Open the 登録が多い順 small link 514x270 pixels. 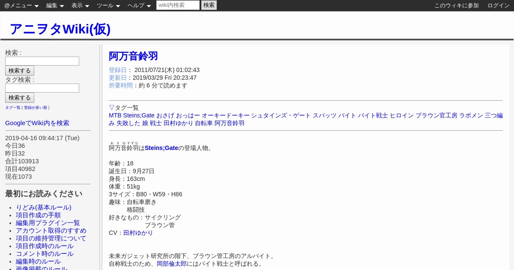click(x=36, y=108)
